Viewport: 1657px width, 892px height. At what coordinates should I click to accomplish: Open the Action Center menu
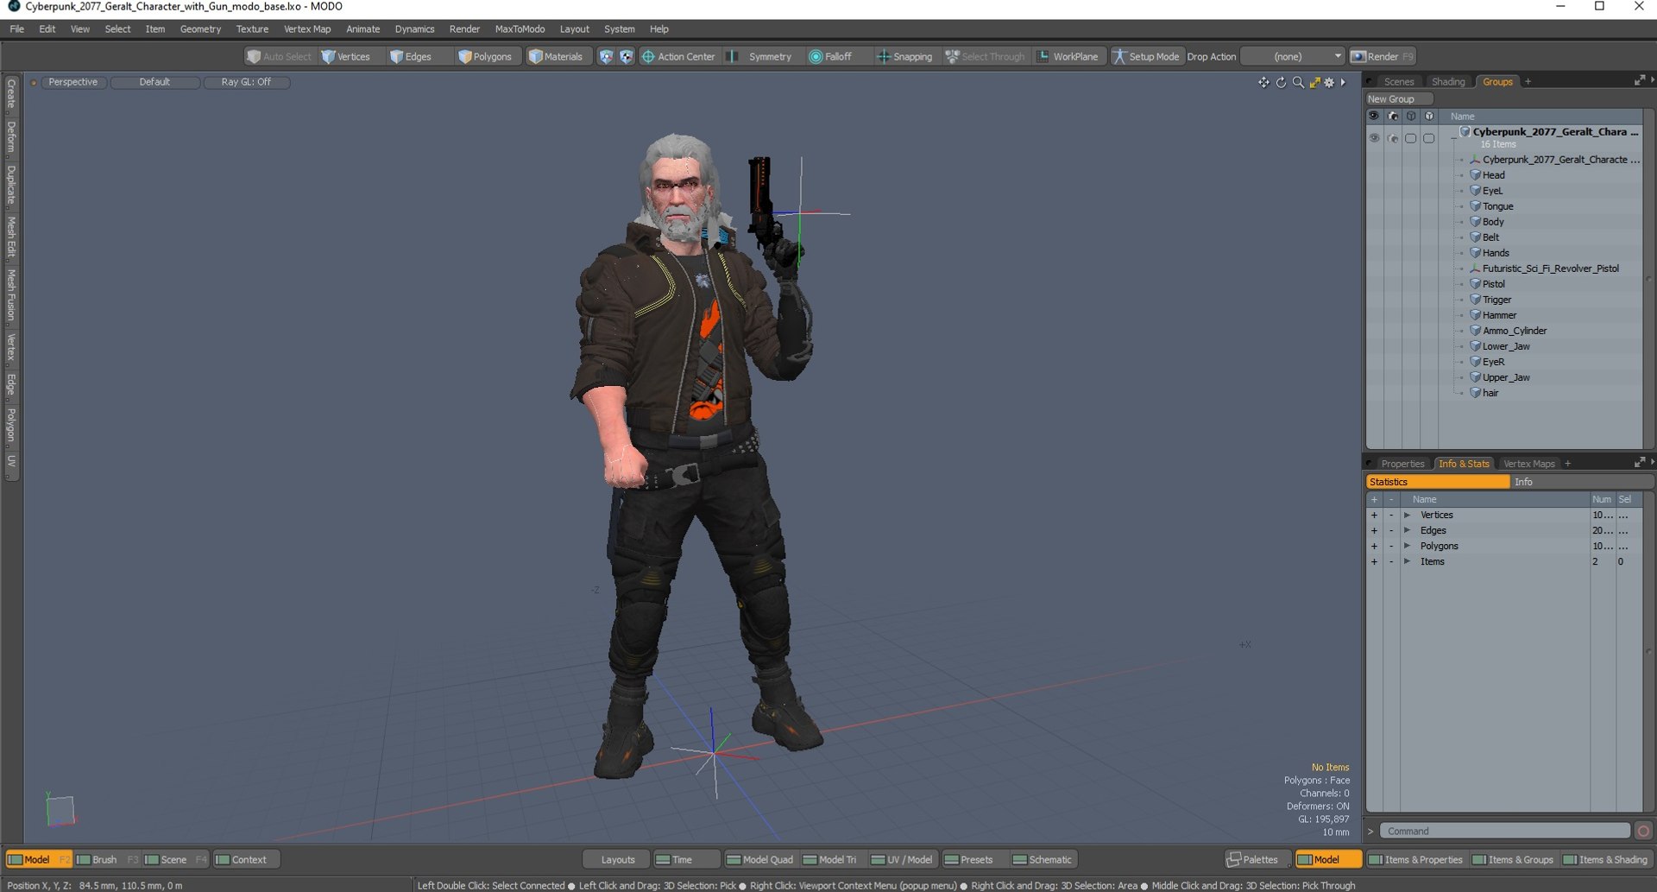678,56
